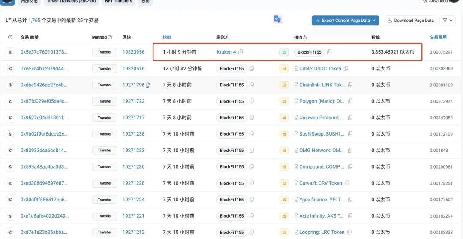Open block 19323956
Viewport: 463px width, 239px height.
pos(134,52)
